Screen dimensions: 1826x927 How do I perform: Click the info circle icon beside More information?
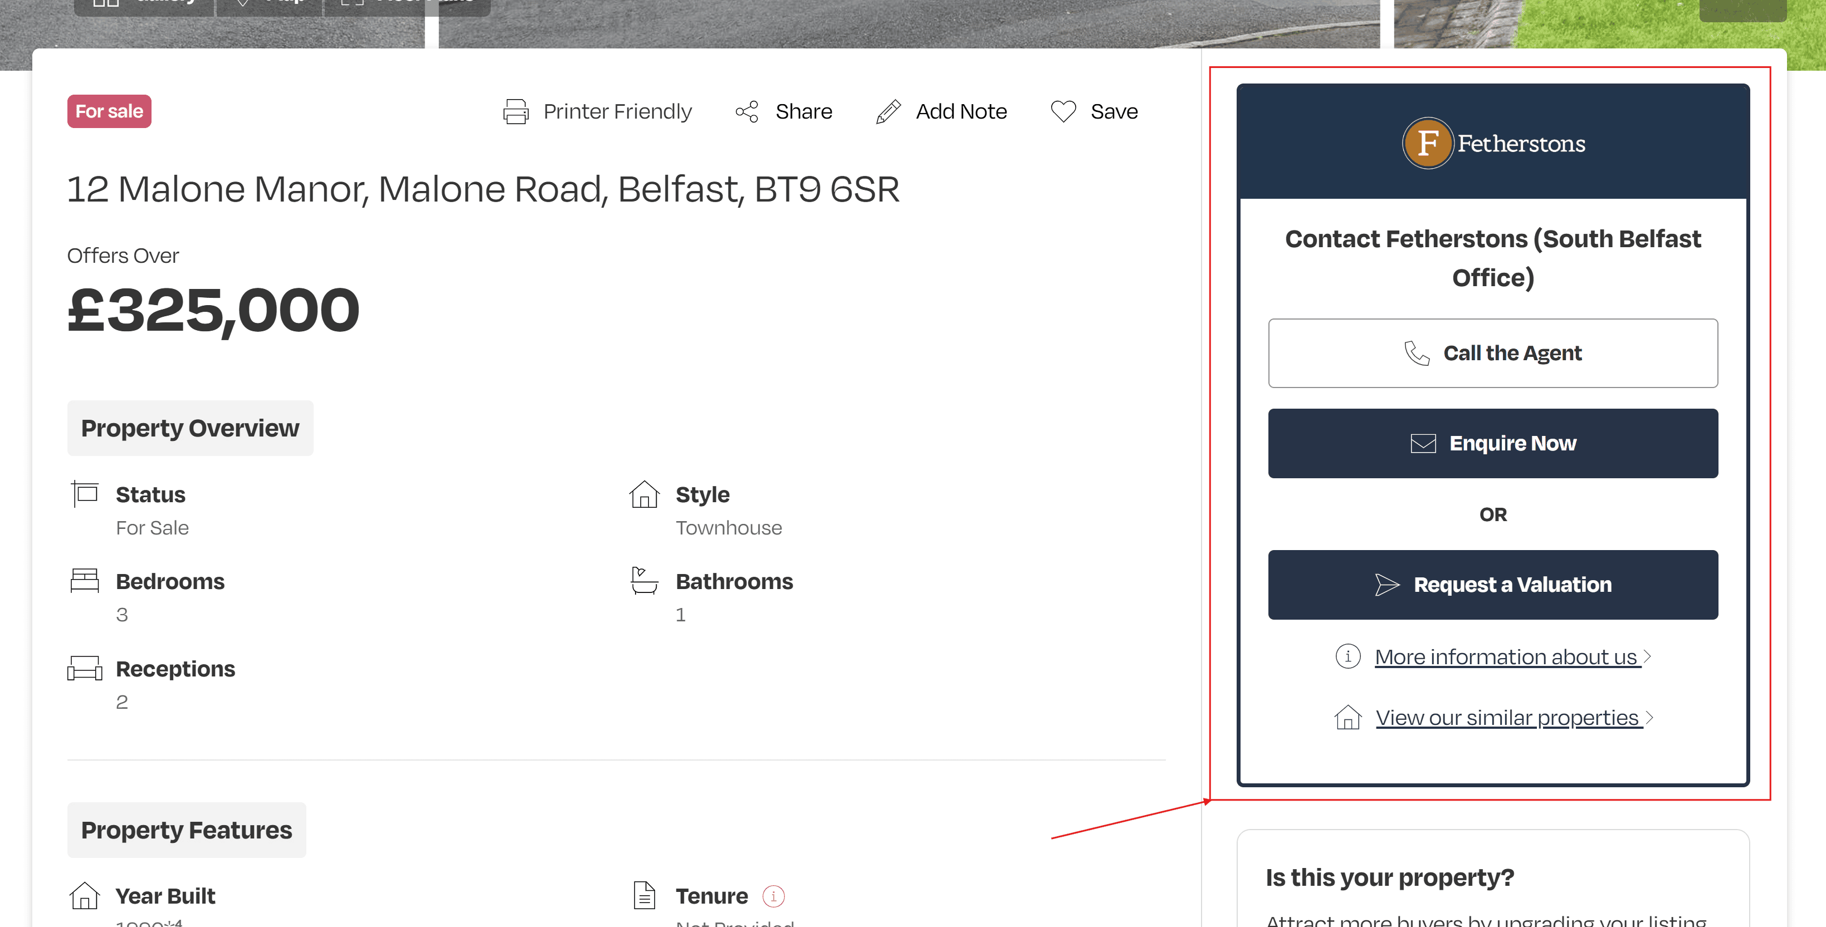tap(1347, 656)
